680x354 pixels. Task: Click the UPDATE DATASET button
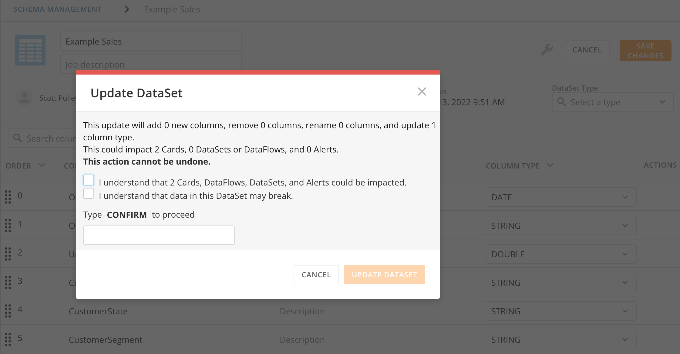pos(384,275)
